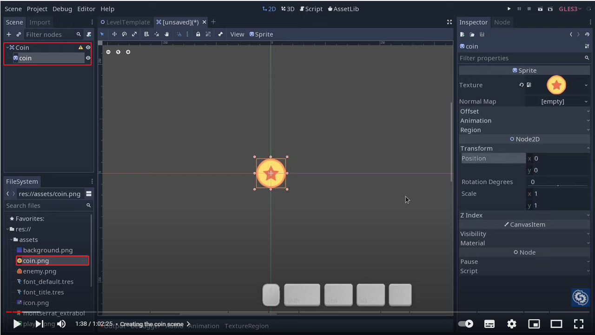Switch to the Import dock tab
The width and height of the screenshot is (595, 335).
point(40,22)
